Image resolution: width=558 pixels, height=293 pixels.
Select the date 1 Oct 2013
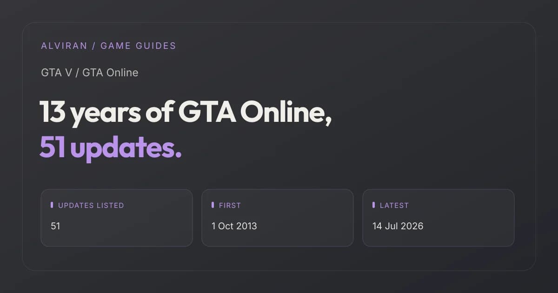[x=234, y=226]
